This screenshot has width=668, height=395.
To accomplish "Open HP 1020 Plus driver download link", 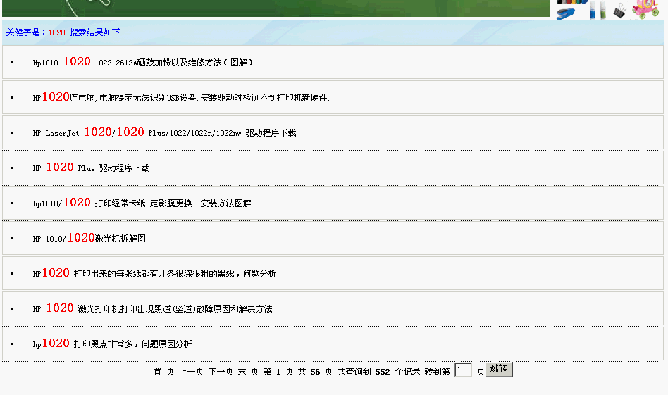I will click(x=91, y=168).
